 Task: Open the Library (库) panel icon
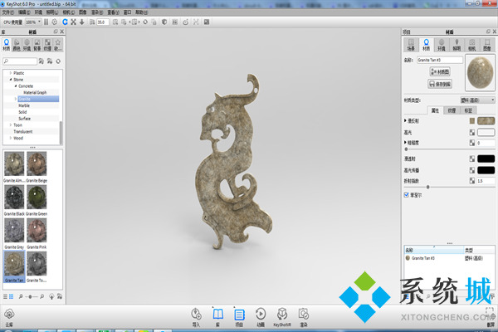click(218, 315)
